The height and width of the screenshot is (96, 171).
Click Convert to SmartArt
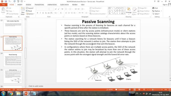pyautogui.click(x=98, y=14)
